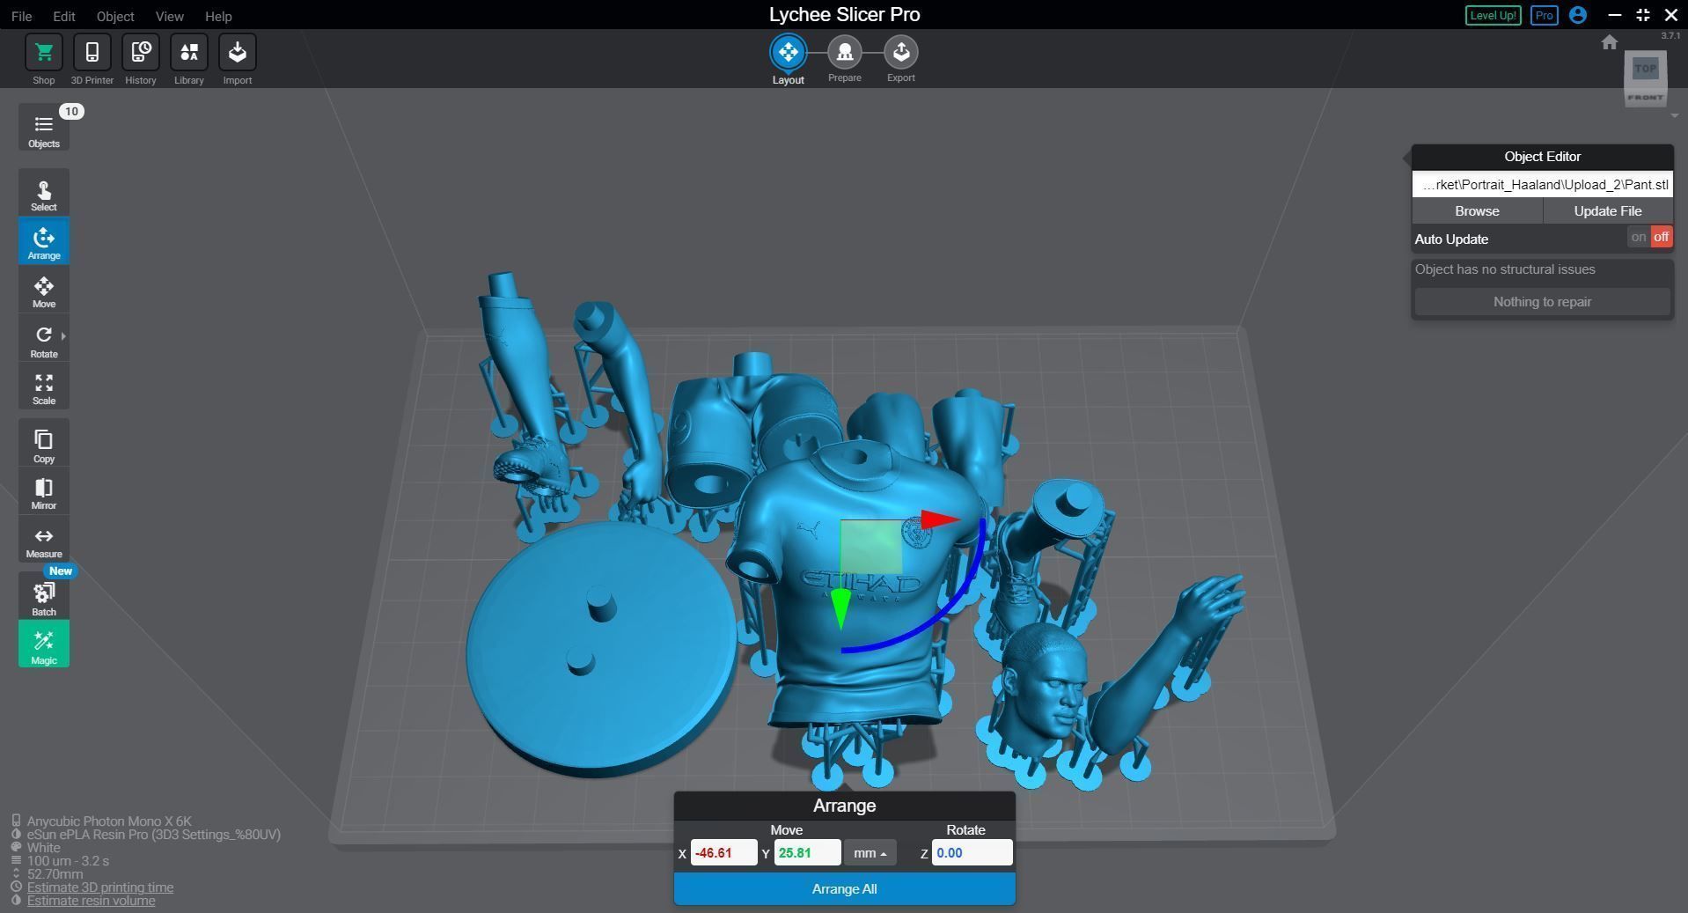This screenshot has width=1688, height=913.
Task: Click Estimate 3D printing time link
Action: 99,887
